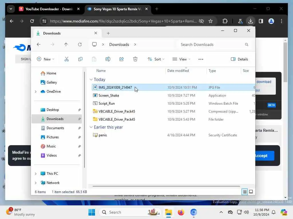
Task: Go back in File Explorer navigation
Action: [39, 44]
